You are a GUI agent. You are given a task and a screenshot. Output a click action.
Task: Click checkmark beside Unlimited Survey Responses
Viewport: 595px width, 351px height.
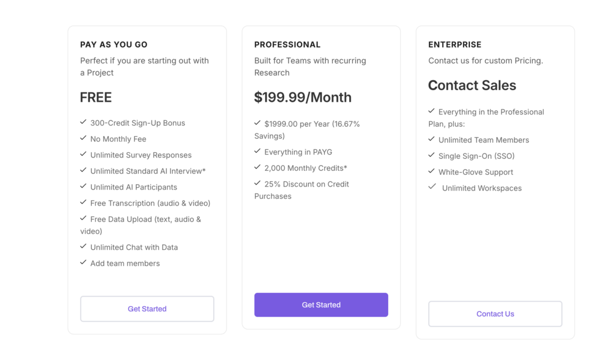pyautogui.click(x=83, y=153)
